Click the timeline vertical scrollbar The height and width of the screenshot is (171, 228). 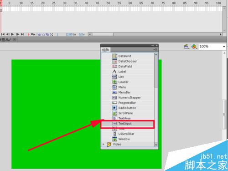pyautogui.click(x=224, y=19)
